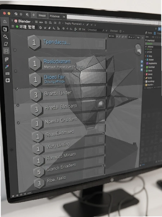Click the green status dot icon
162x217 pixels.
pyautogui.click(x=17, y=26)
